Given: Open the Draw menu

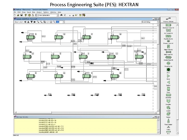Looking at the screenshot, I should (x=24, y=12).
